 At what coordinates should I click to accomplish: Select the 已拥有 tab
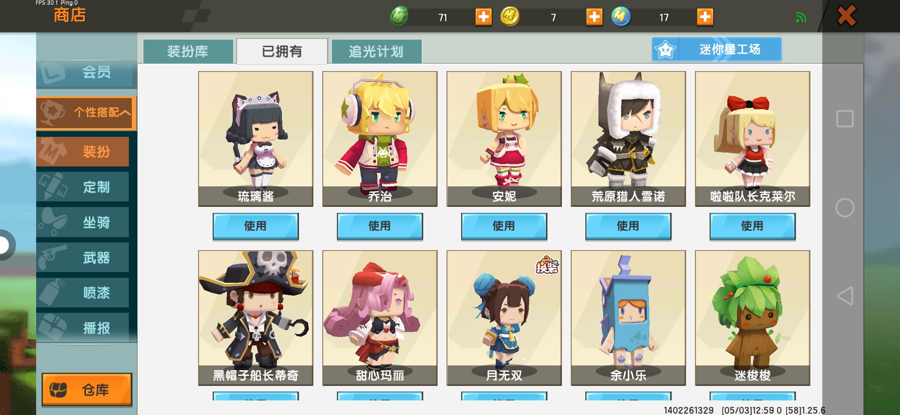coord(282,51)
